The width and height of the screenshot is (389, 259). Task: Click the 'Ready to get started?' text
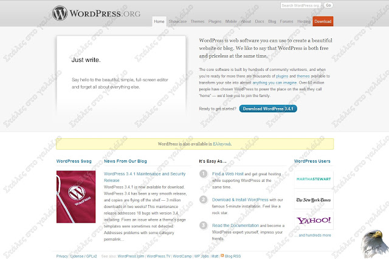(x=218, y=109)
